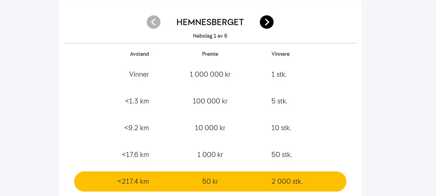Click the greyed-out previous arrow icon
Viewport: 436px width, 196px height.
pos(153,22)
